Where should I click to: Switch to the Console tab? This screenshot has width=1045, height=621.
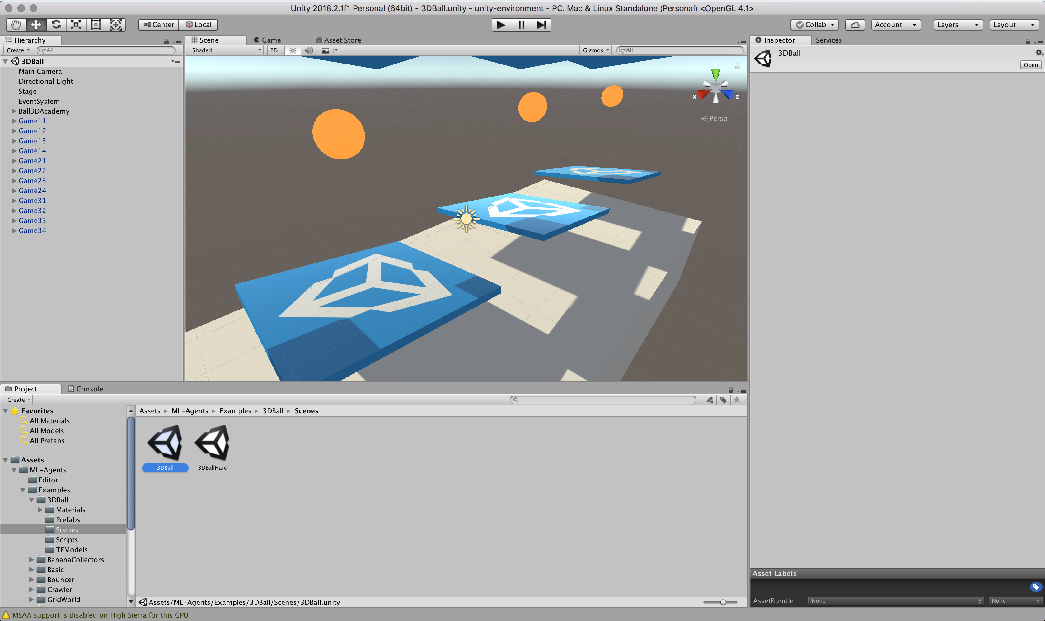[86, 389]
